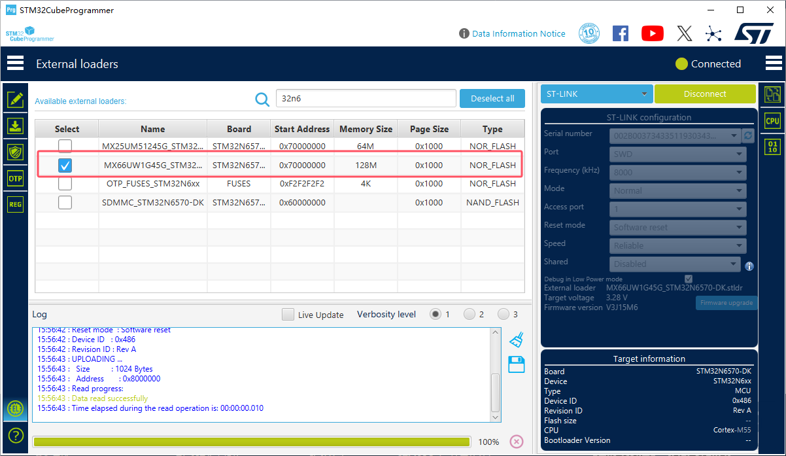Toggle Debug in Low Power mode checkbox
The height and width of the screenshot is (456, 786).
click(689, 279)
